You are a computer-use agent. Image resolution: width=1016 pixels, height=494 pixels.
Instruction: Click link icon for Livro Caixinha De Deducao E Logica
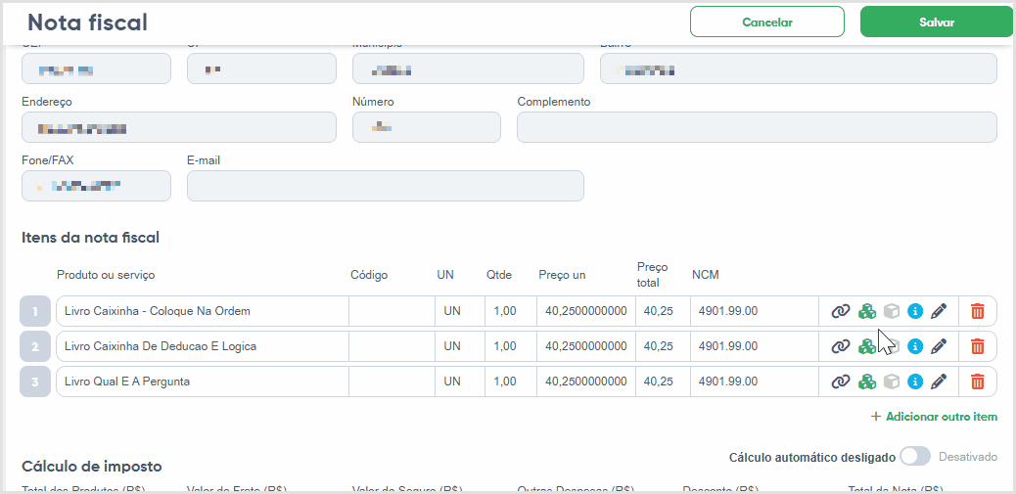841,346
